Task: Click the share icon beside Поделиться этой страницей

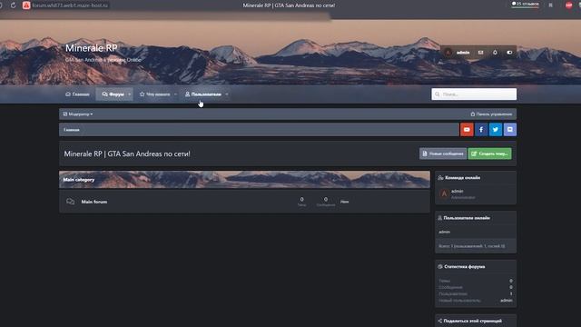Action: click(x=439, y=321)
